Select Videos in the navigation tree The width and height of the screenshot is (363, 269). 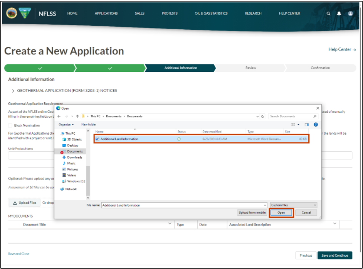[x=69, y=175]
